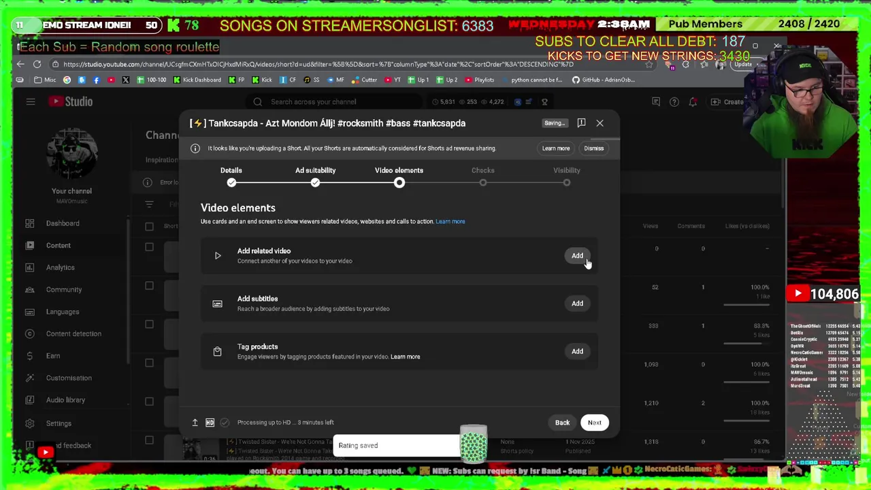Open Learn more link under Video elements

[x=450, y=221]
